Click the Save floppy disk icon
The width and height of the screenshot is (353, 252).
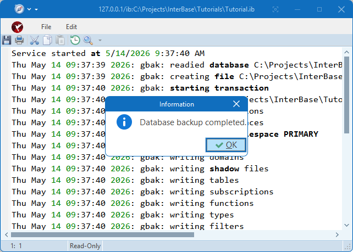(7, 40)
